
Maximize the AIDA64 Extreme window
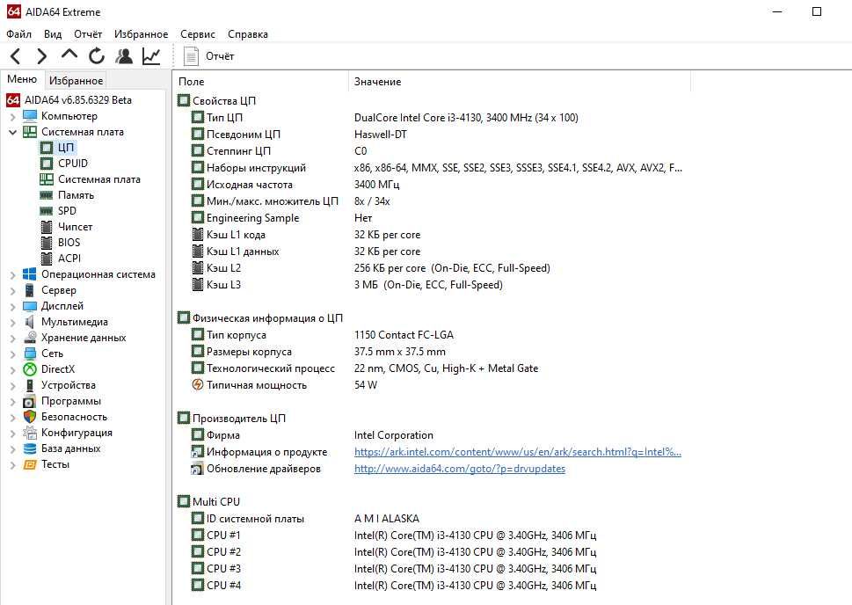click(x=816, y=11)
